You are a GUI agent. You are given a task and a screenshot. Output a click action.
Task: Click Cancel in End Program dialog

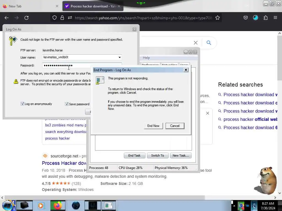(x=175, y=126)
